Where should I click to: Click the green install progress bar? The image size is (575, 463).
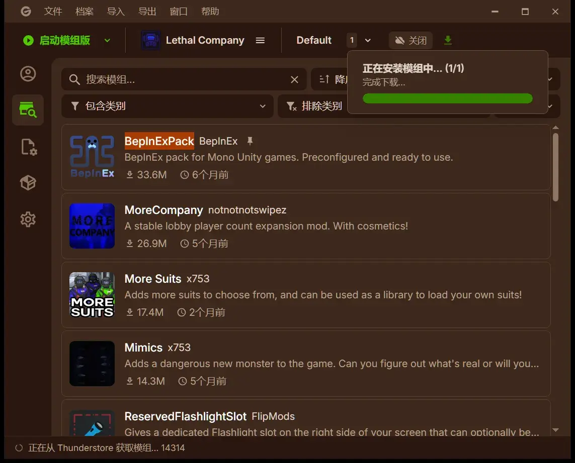(x=447, y=98)
